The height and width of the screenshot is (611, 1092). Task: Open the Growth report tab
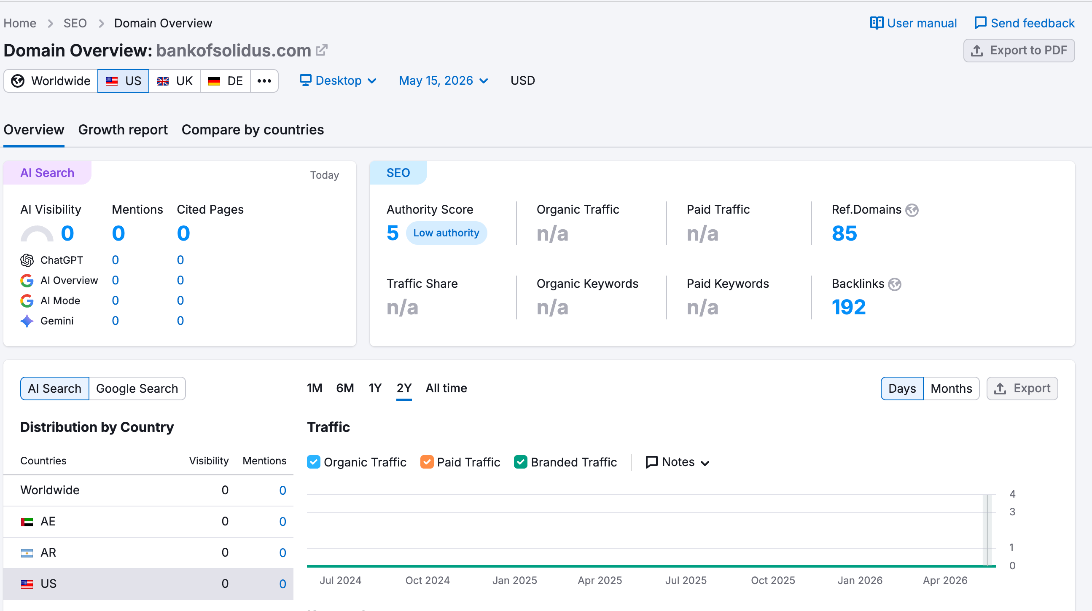coord(123,130)
